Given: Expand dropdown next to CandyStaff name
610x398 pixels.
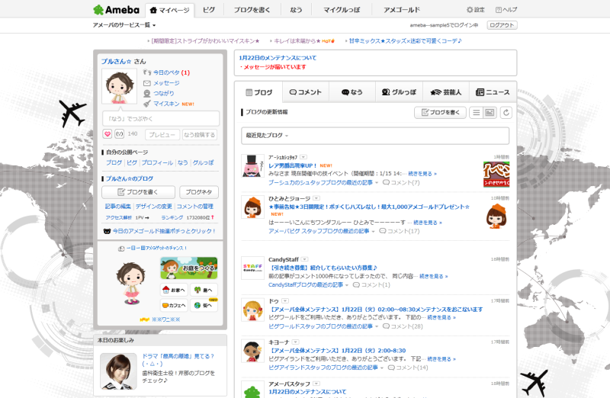Looking at the screenshot, I should tap(304, 259).
